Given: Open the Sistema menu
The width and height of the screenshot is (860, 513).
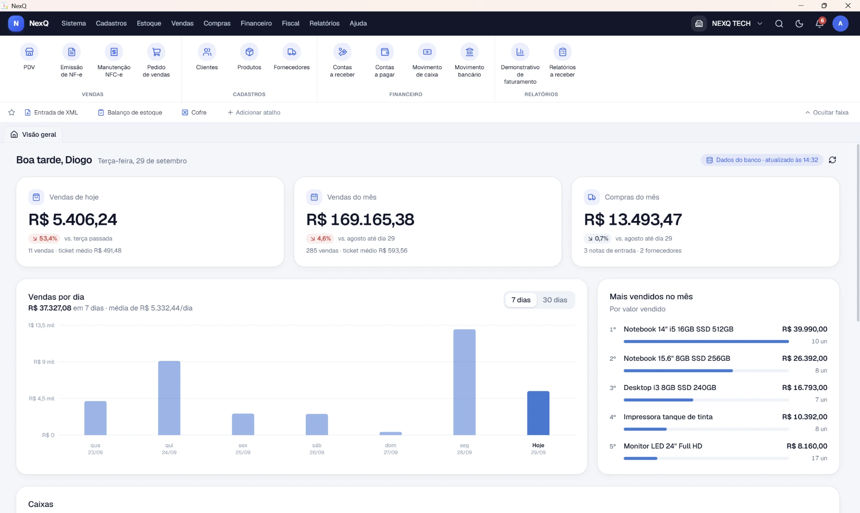Looking at the screenshot, I should [x=74, y=24].
